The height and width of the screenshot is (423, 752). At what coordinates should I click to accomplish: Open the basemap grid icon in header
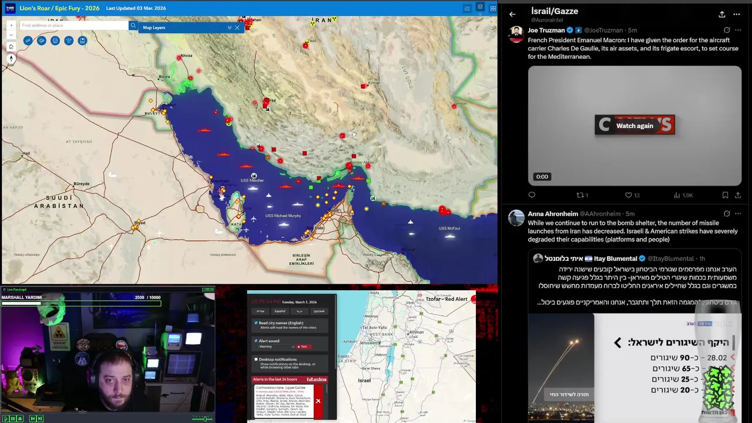point(493,8)
